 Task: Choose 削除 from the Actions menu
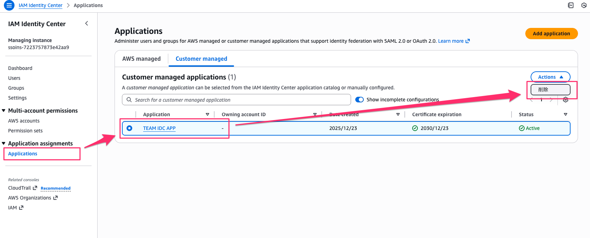(x=550, y=90)
